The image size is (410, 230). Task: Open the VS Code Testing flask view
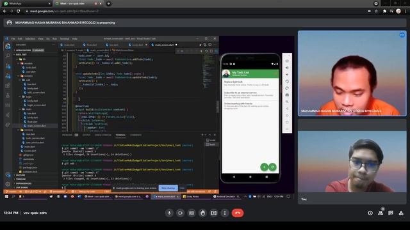point(8,95)
